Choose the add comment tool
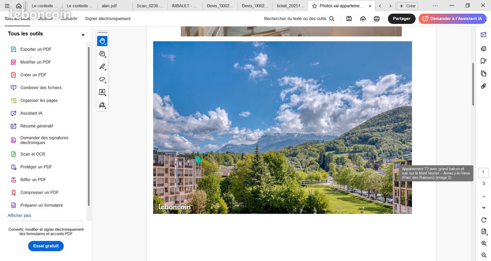The width and height of the screenshot is (491, 261). point(102,54)
